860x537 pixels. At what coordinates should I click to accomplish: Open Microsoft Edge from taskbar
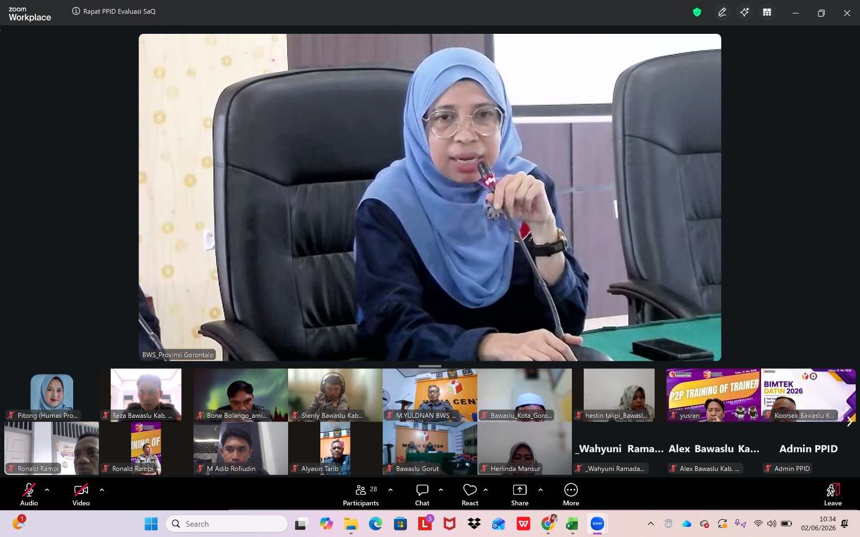(x=375, y=524)
